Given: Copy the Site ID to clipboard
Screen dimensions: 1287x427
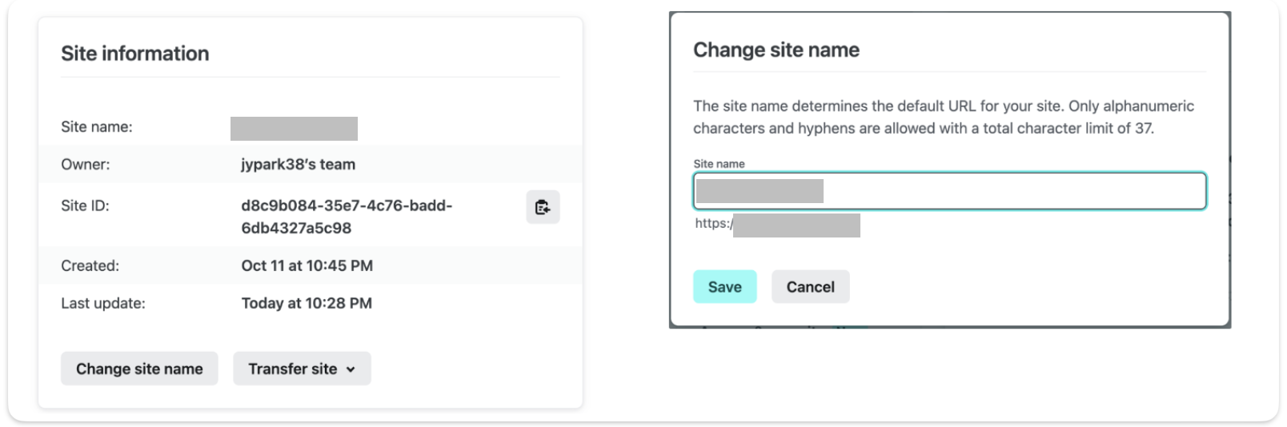Looking at the screenshot, I should click(x=543, y=207).
